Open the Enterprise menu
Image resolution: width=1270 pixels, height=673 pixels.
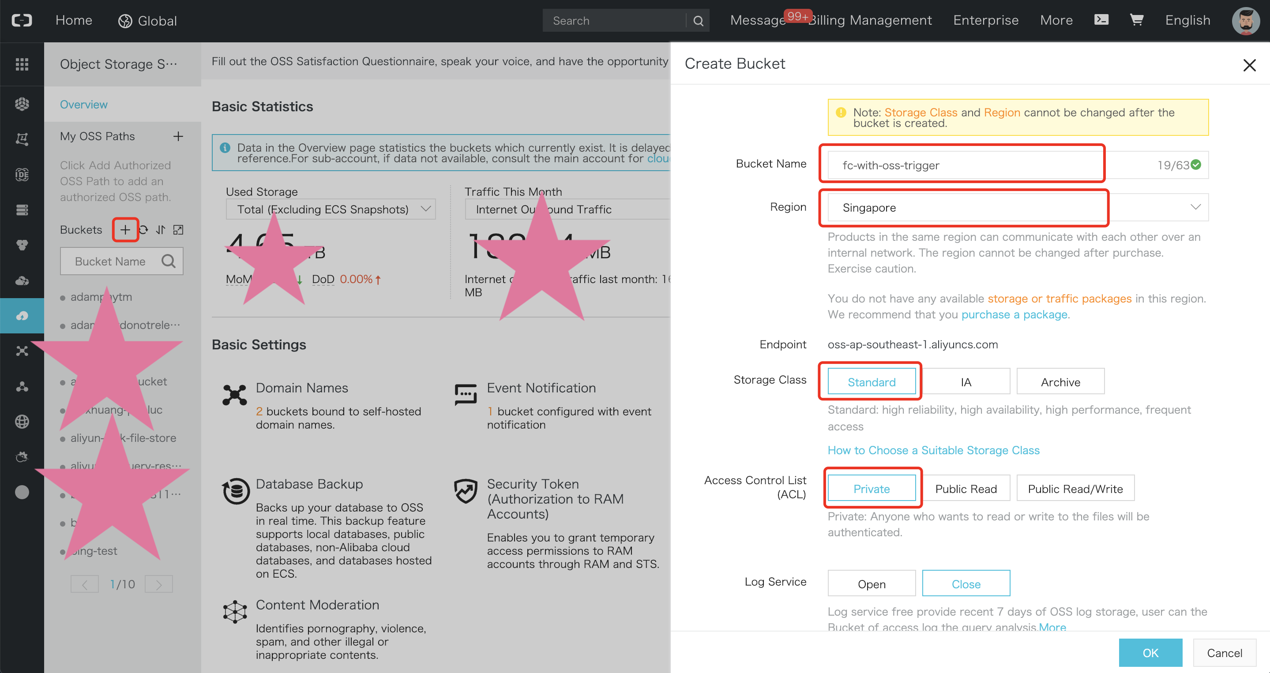(985, 20)
